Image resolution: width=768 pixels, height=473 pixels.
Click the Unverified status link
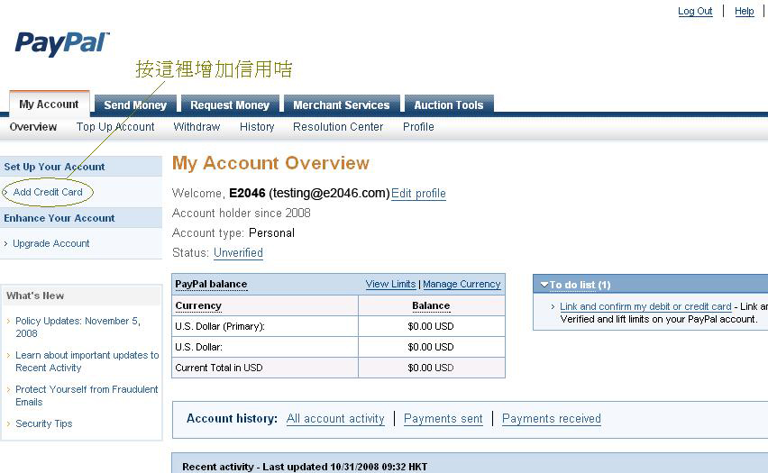pyautogui.click(x=238, y=253)
